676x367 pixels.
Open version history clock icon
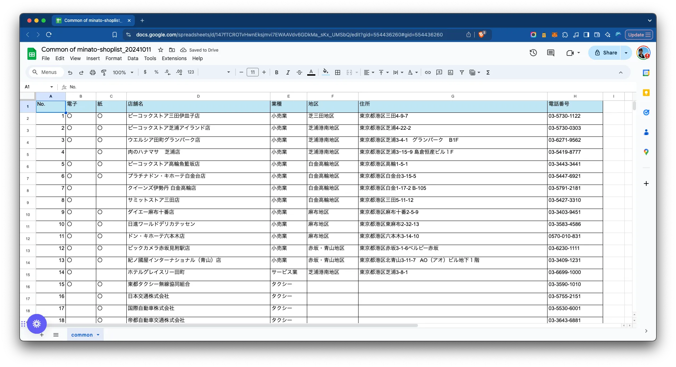tap(533, 53)
